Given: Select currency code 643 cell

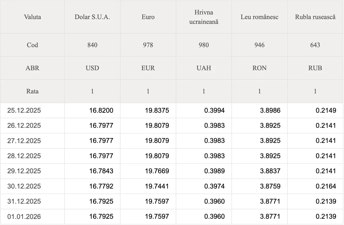Looking at the screenshot, I should (x=315, y=45).
